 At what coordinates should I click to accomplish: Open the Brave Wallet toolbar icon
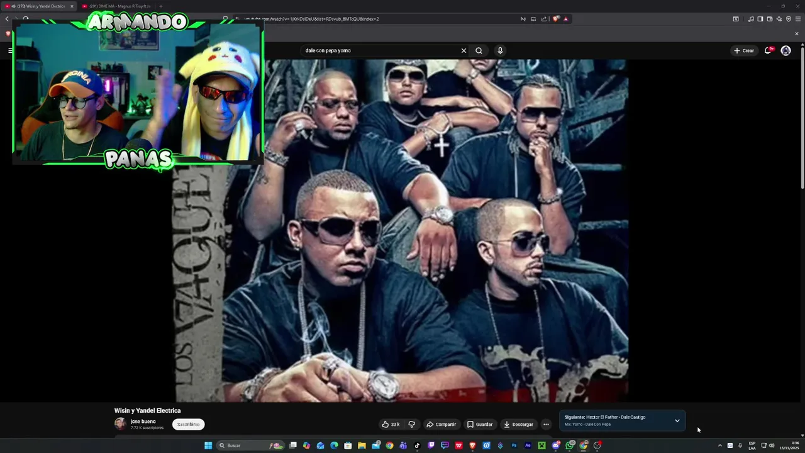770,19
